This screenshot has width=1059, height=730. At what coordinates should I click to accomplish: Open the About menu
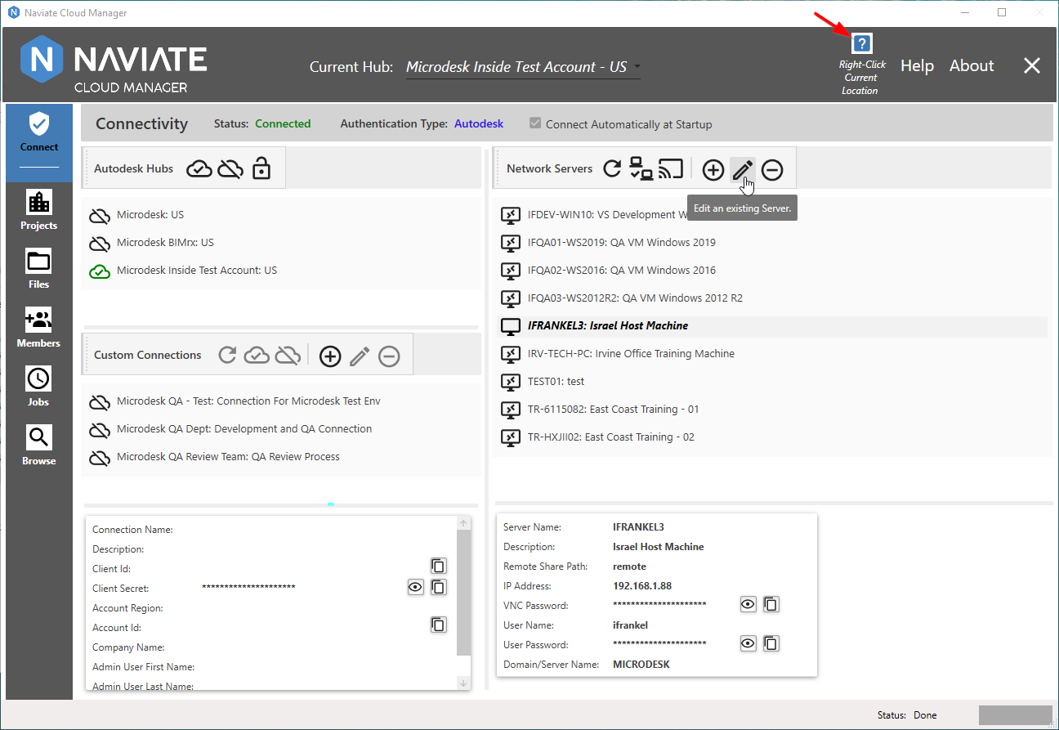(x=972, y=66)
